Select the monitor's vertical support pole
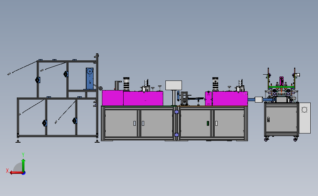 click(x=174, y=98)
